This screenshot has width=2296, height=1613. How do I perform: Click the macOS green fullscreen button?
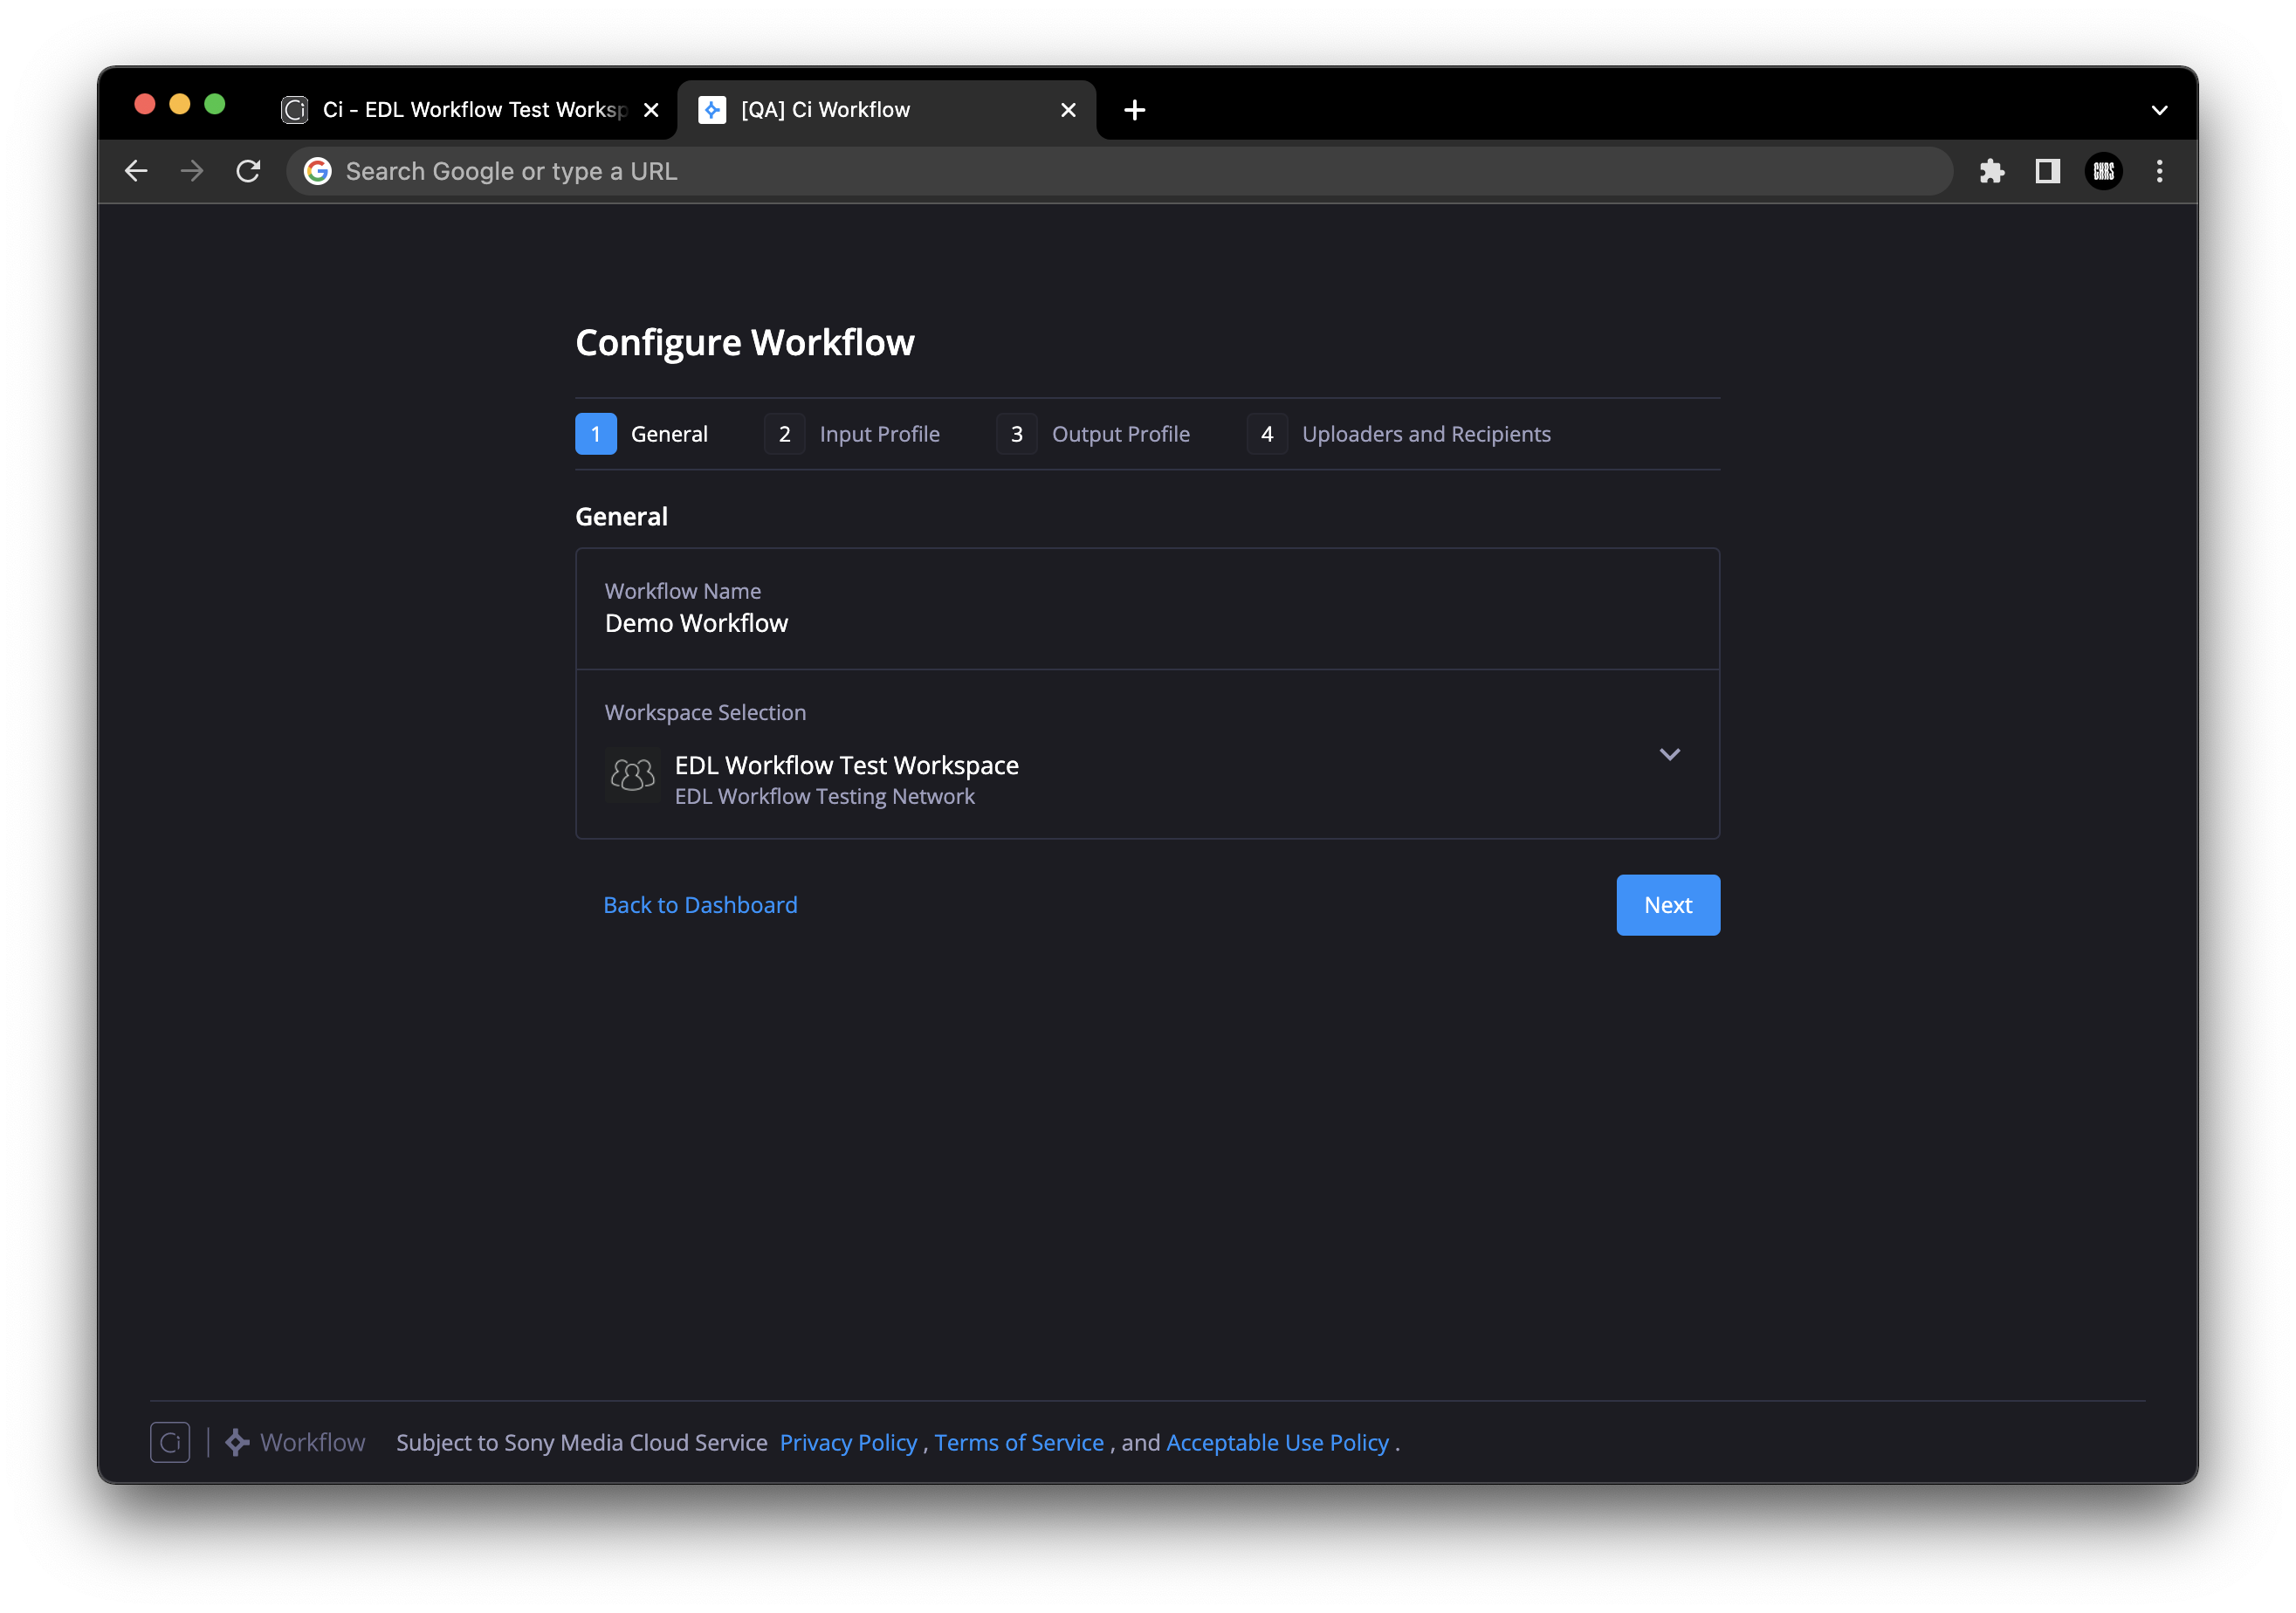(x=215, y=104)
